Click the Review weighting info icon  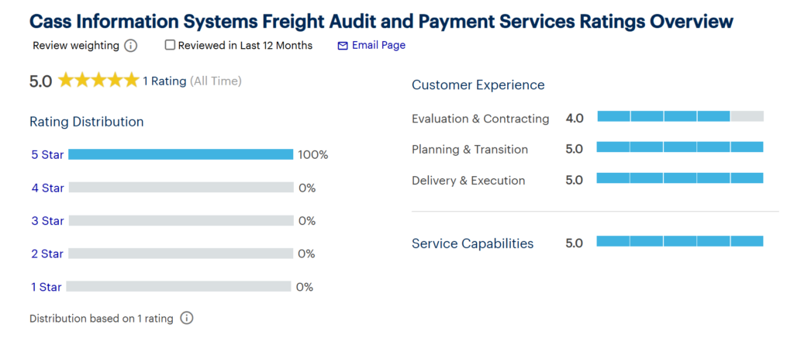pos(131,46)
